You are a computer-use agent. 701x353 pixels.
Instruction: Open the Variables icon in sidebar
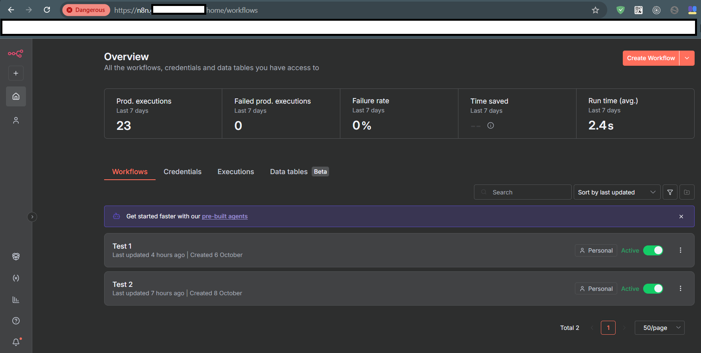click(16, 278)
